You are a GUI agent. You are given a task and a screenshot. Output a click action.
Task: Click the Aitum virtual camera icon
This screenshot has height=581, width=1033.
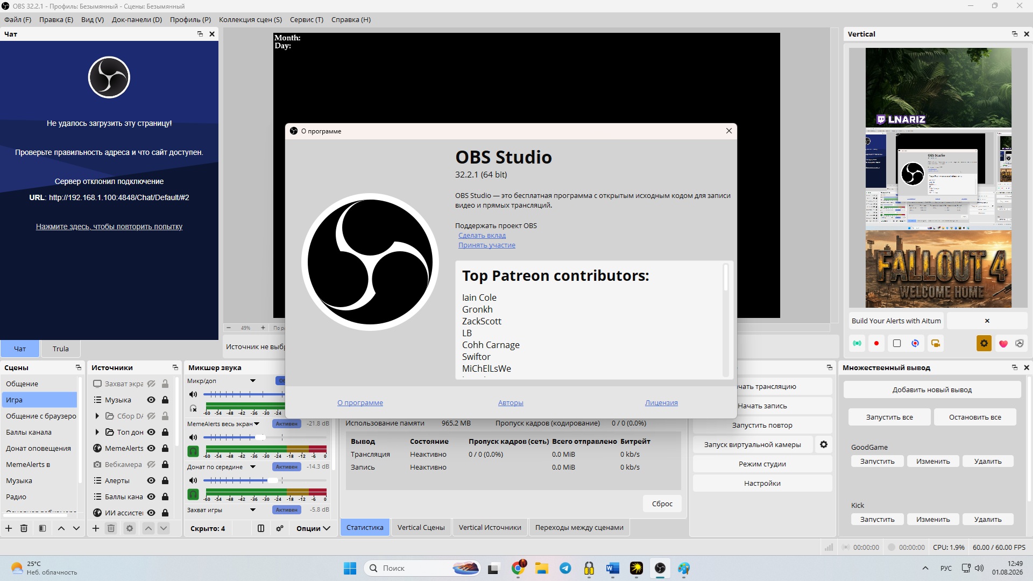(936, 343)
